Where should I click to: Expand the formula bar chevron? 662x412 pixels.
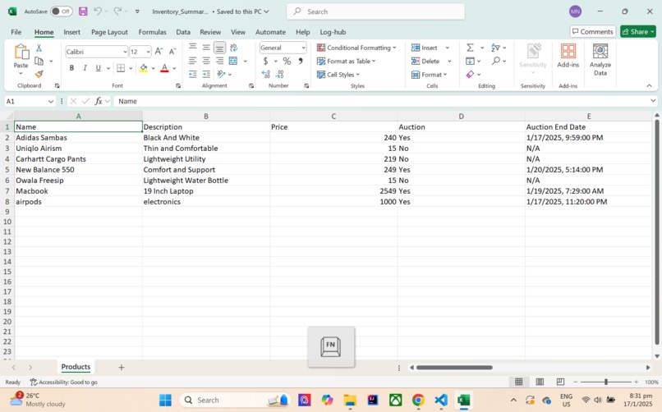coord(653,101)
